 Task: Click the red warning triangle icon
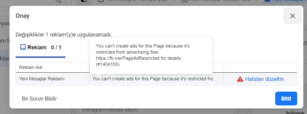240,79
